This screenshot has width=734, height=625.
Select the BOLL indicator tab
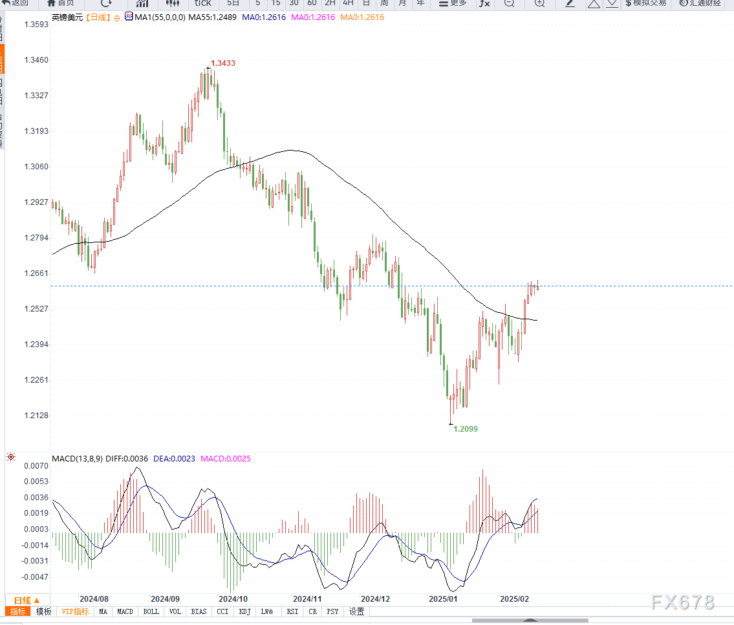click(151, 611)
